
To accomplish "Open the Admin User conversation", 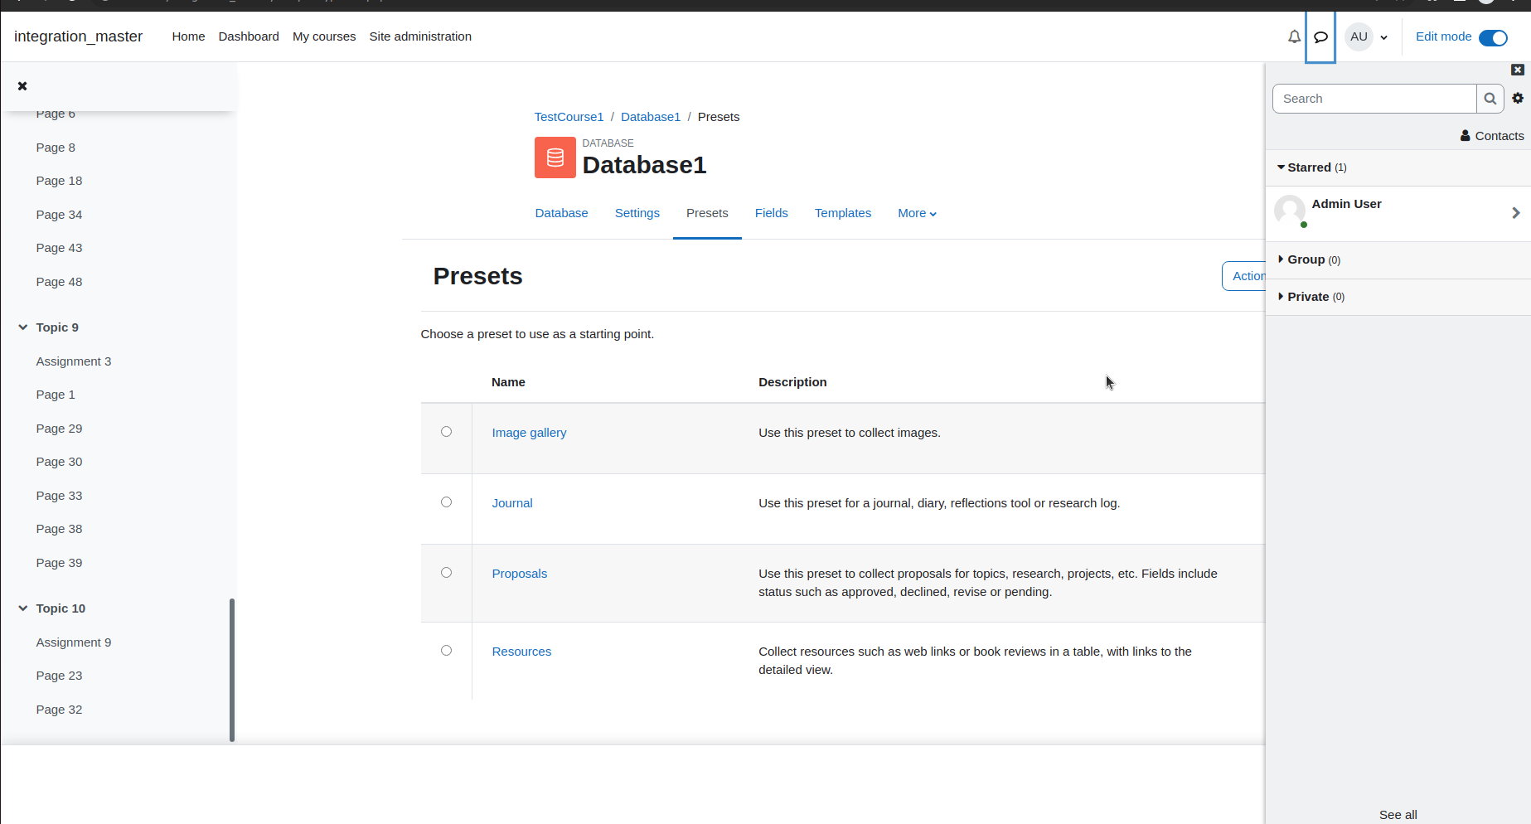I will tap(1398, 213).
